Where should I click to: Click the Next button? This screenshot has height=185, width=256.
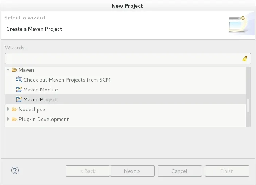(132, 171)
